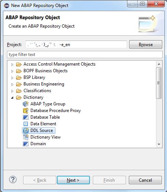Expand BSP Library node

click(x=12, y=78)
